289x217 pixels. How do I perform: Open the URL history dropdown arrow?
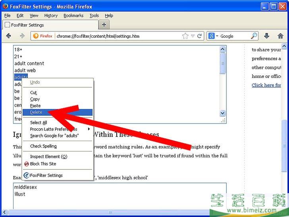click(x=193, y=36)
